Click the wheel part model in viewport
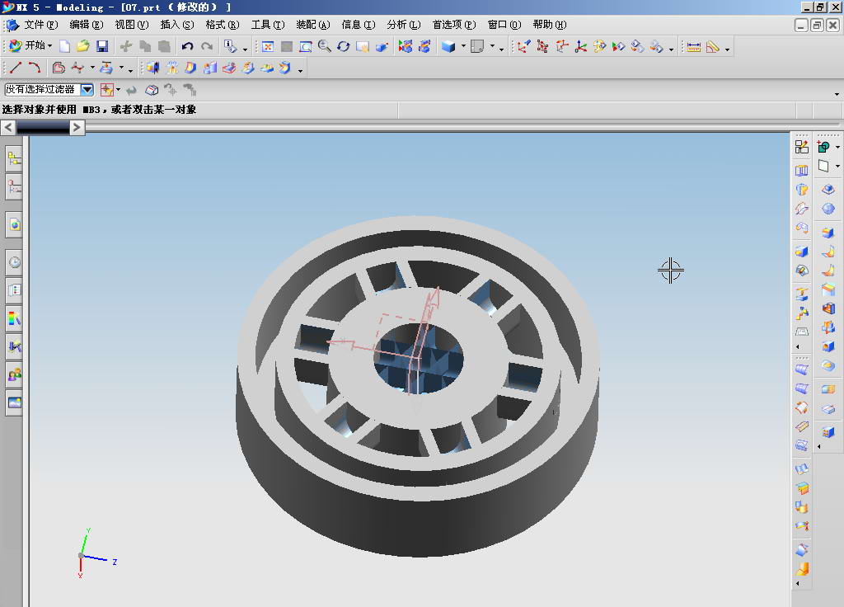Image resolution: width=844 pixels, height=607 pixels. [x=418, y=386]
